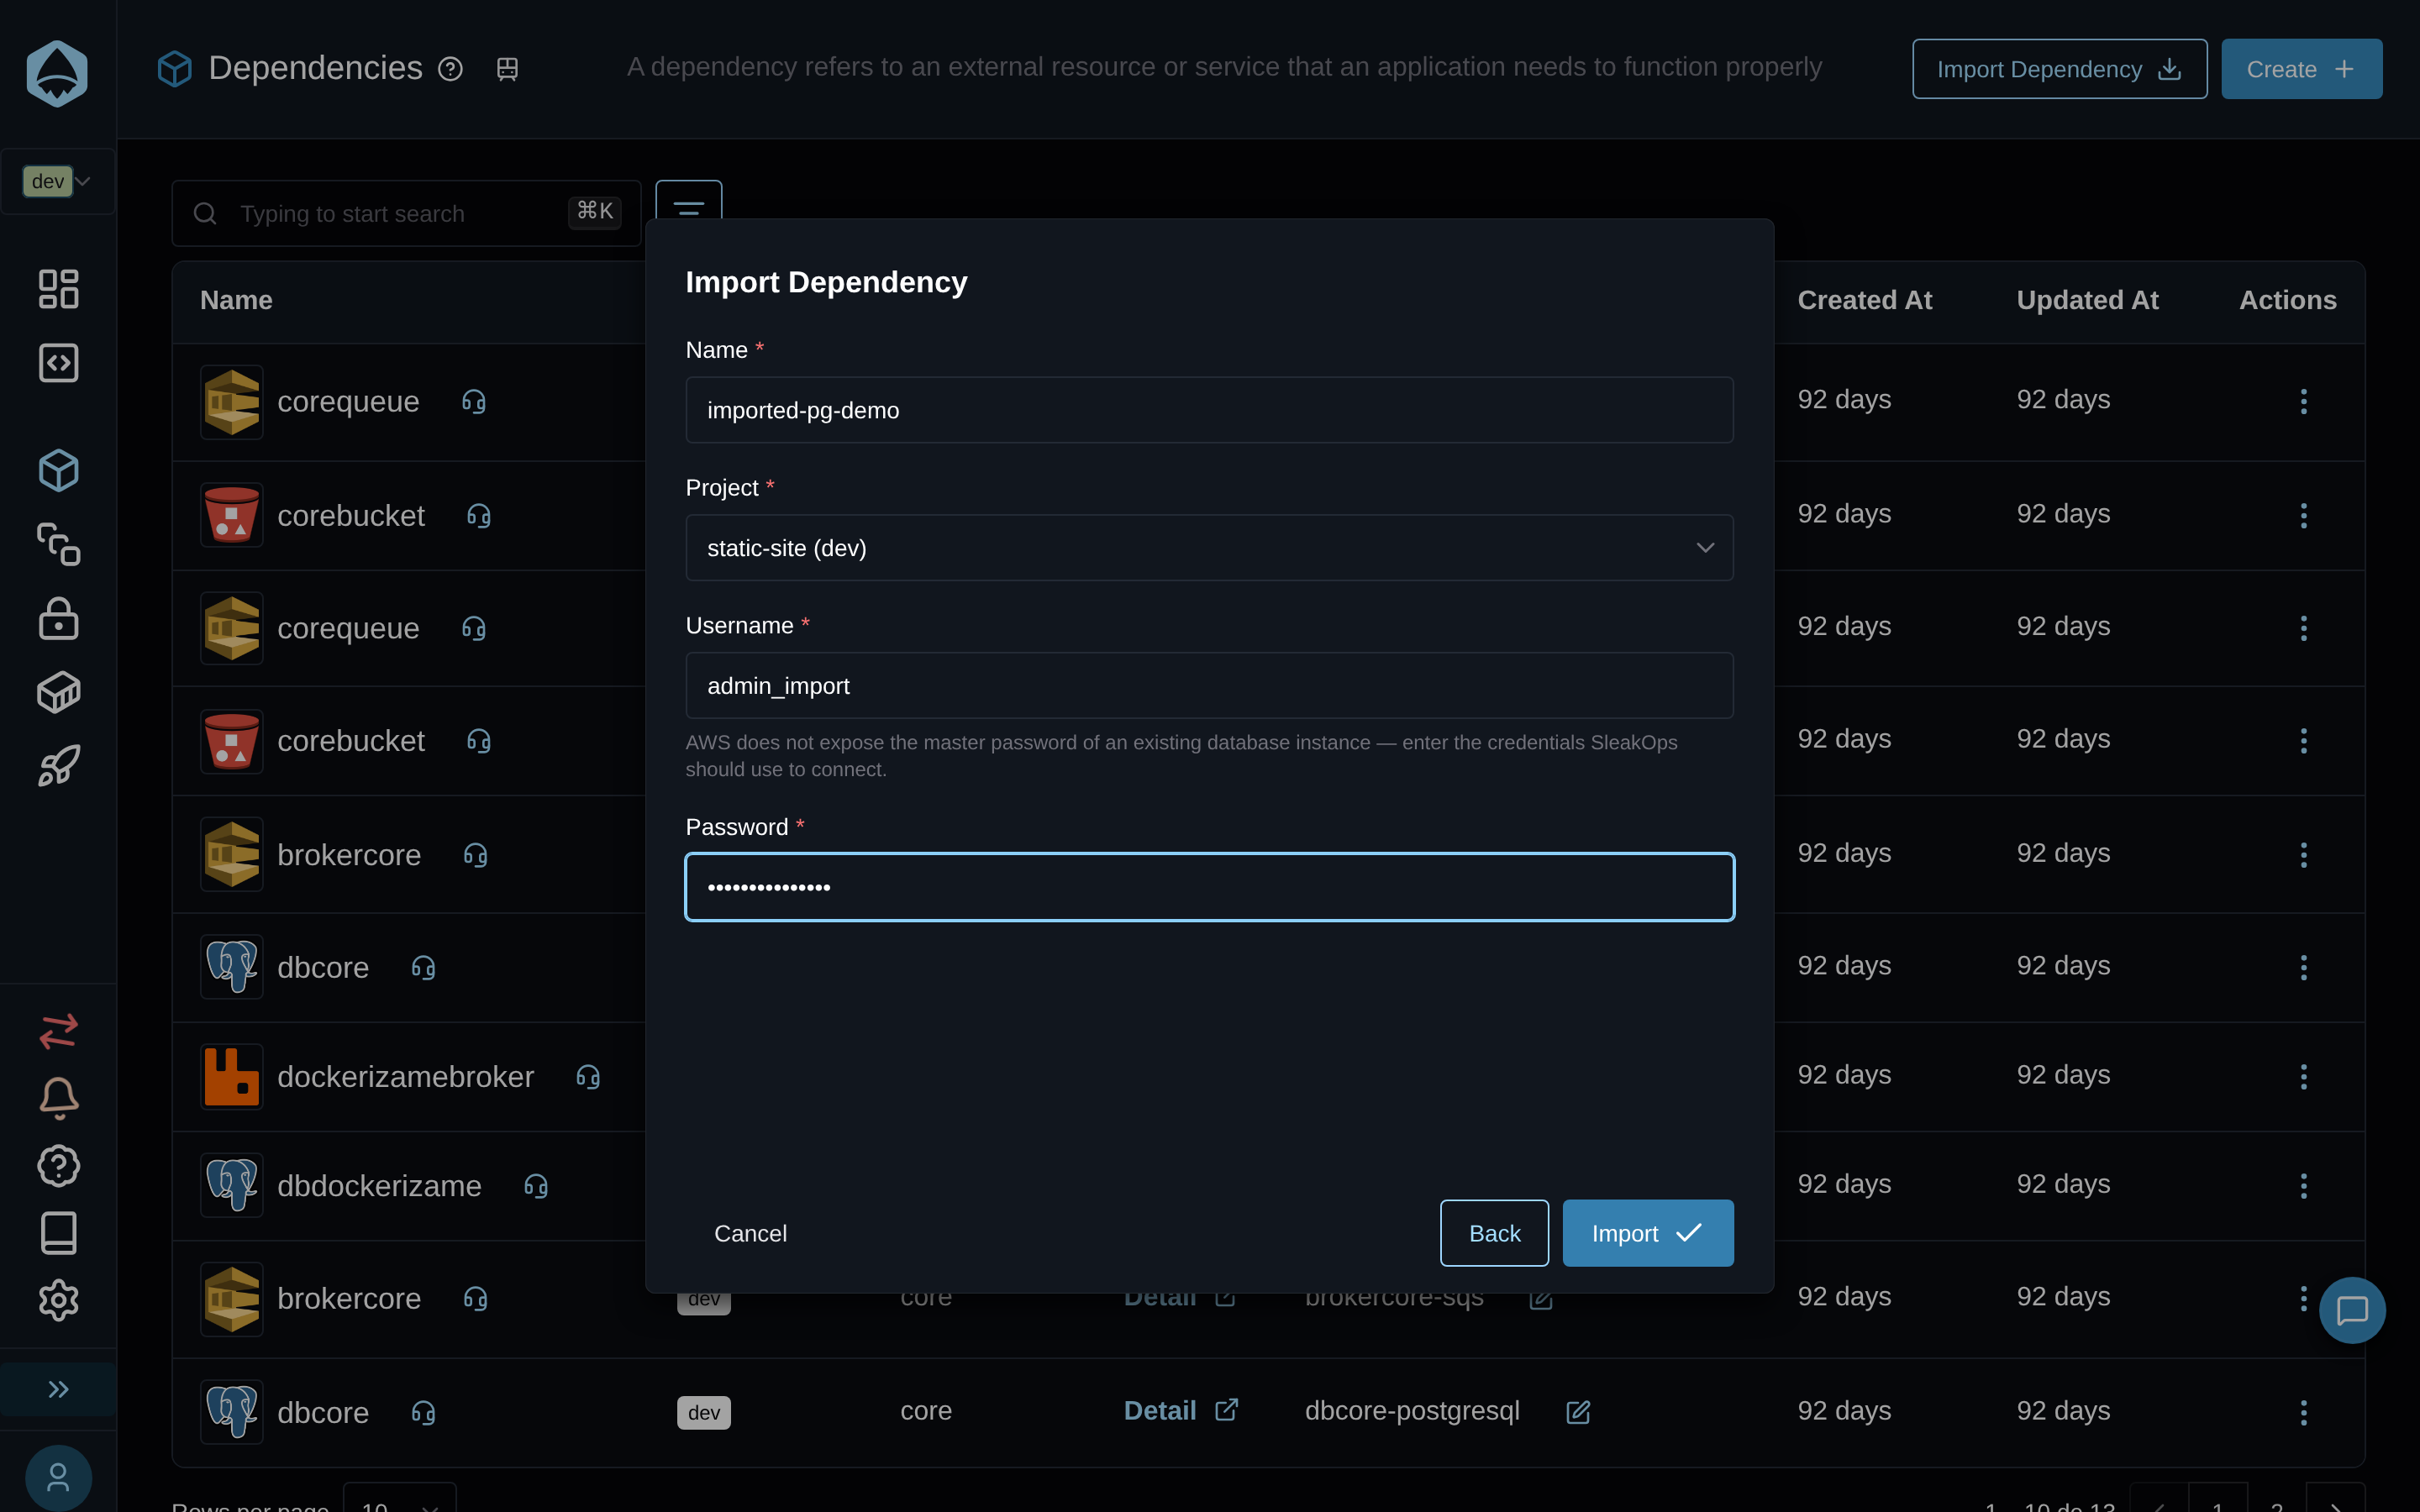2420x1512 pixels.
Task: Open the chat bubble support button
Action: tap(2352, 1310)
